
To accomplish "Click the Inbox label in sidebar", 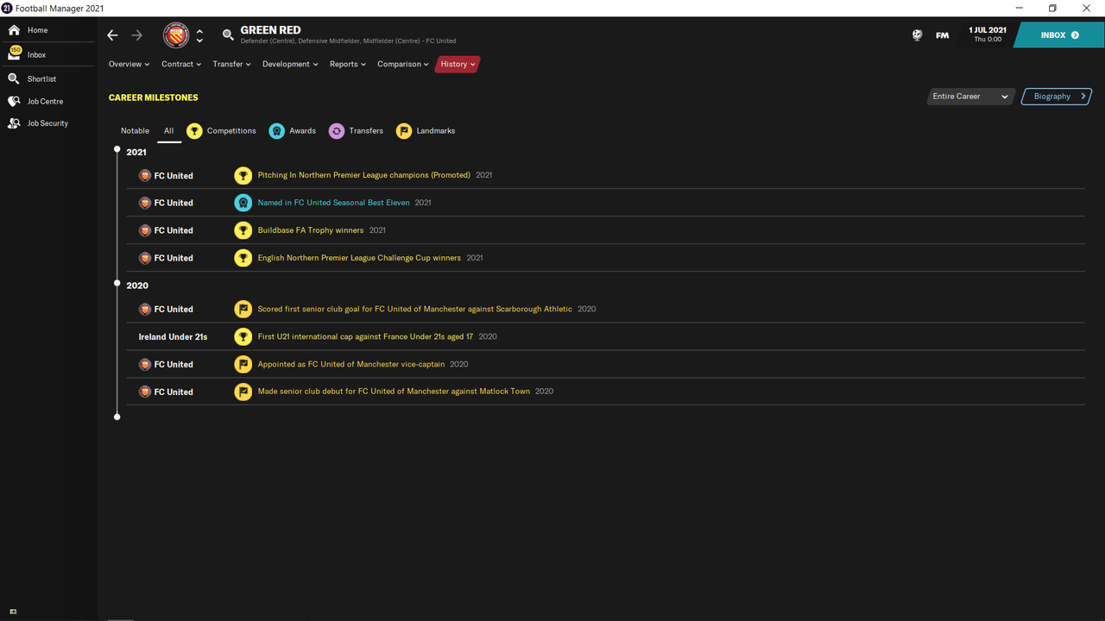I will click(x=36, y=54).
